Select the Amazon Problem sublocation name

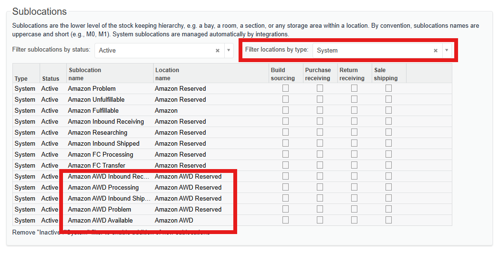coord(92,89)
